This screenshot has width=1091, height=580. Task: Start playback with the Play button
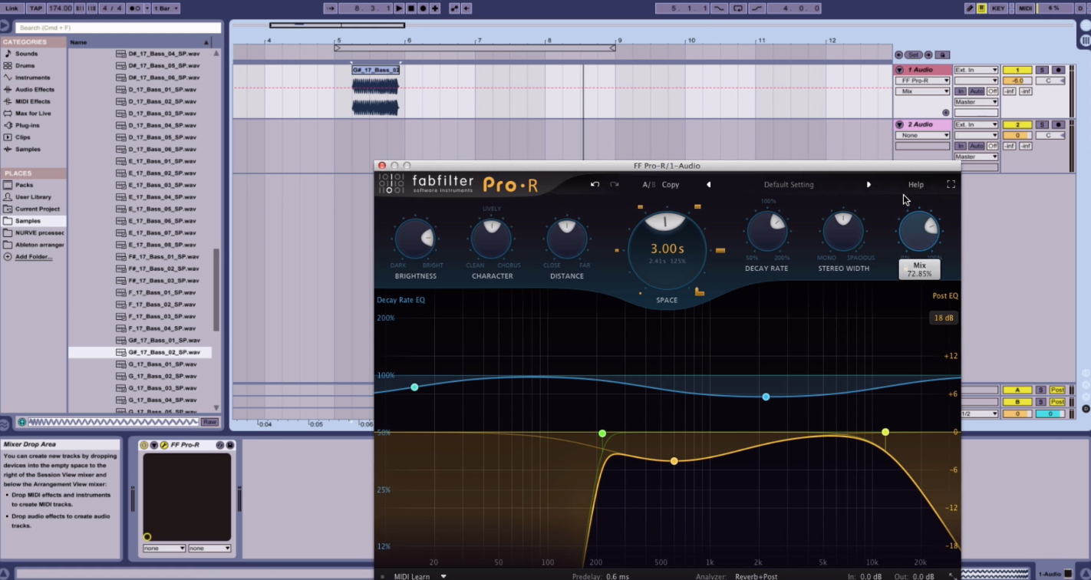point(399,8)
